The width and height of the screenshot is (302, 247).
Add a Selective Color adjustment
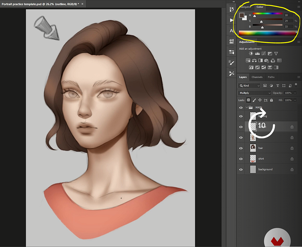pos(270,67)
